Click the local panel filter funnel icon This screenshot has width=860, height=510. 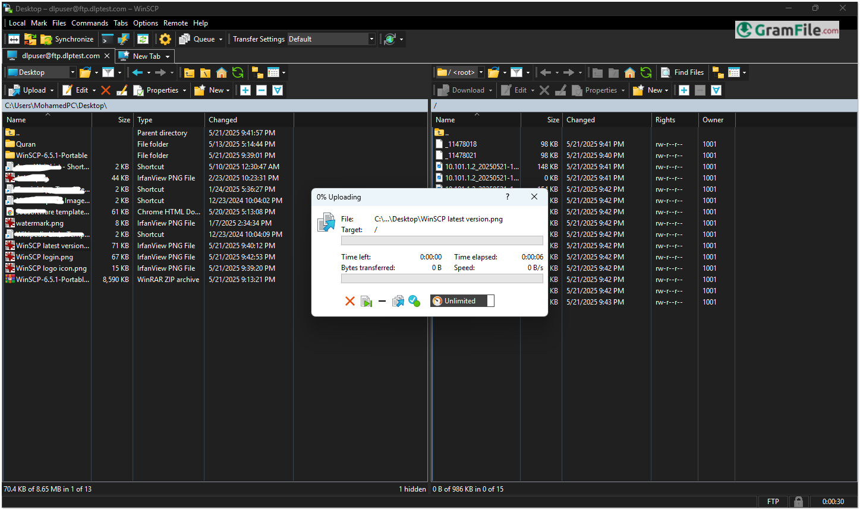[108, 72]
